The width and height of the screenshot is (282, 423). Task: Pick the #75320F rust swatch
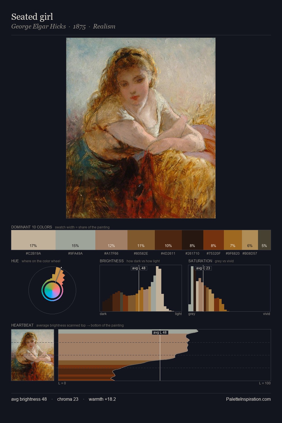213,240
